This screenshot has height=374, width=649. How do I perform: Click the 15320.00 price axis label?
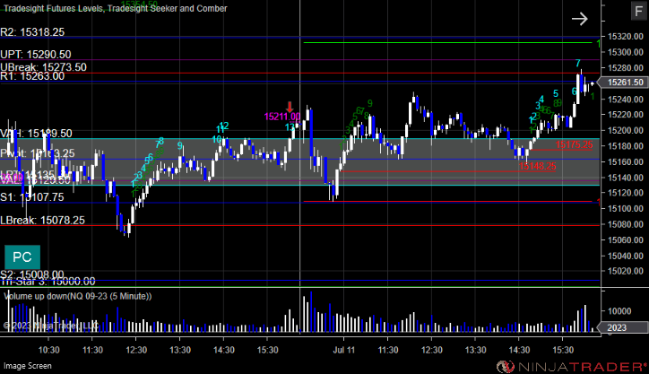tap(626, 37)
